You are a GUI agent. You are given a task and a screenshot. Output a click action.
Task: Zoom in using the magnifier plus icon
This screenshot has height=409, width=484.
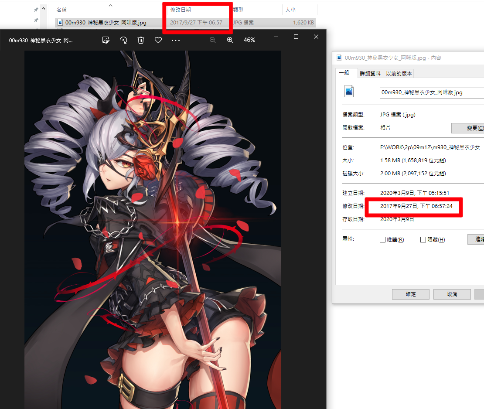(230, 40)
